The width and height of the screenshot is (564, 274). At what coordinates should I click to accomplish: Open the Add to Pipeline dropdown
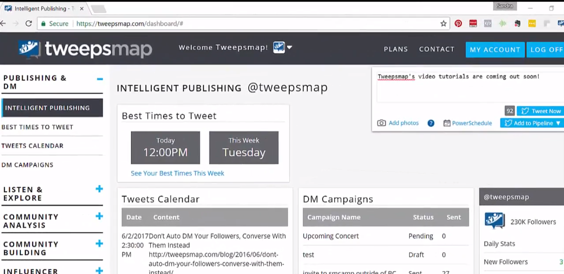[558, 123]
